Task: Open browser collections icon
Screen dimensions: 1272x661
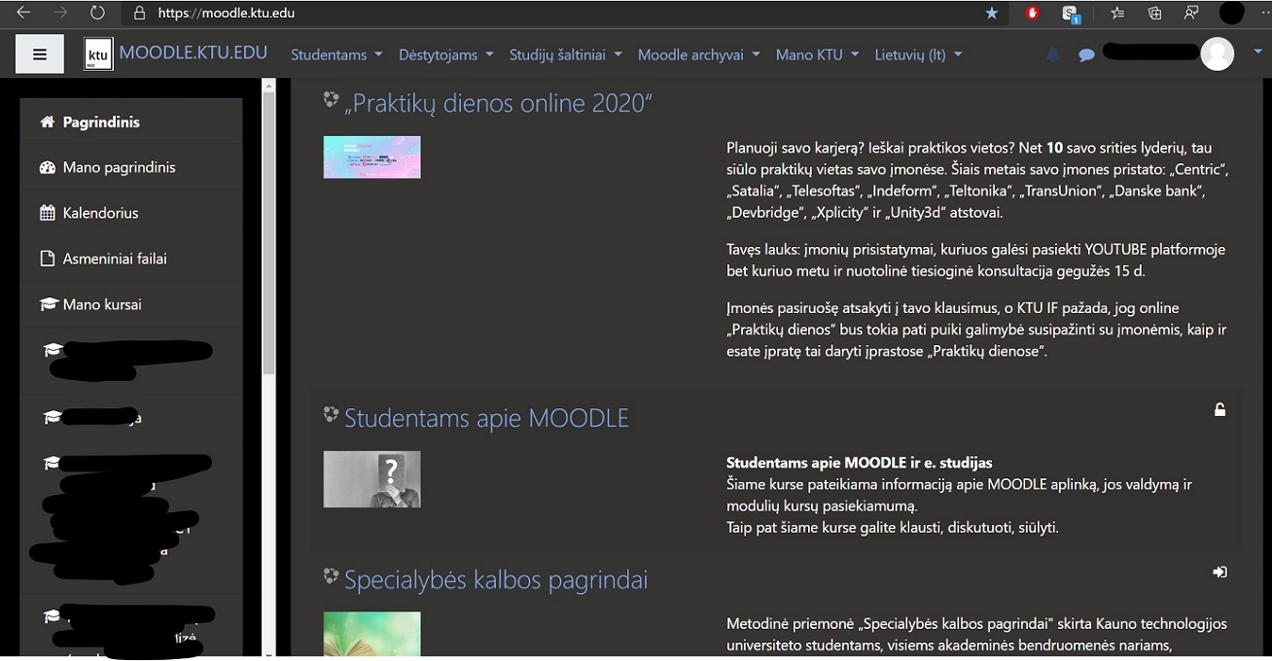Action: tap(1154, 13)
